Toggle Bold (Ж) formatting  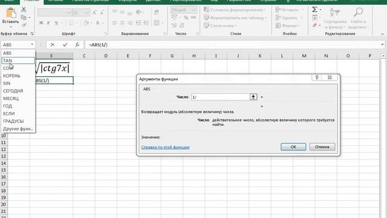coord(41,23)
